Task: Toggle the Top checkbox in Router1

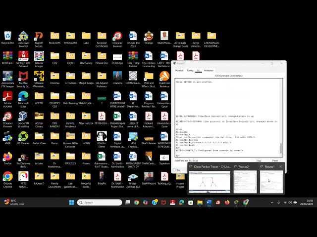Action: click(174, 170)
